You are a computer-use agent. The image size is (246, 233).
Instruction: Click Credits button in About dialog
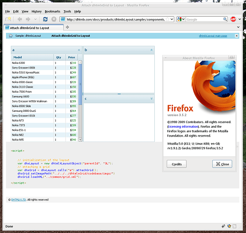pos(177,164)
